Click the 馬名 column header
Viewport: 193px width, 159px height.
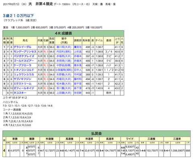tap(25, 40)
